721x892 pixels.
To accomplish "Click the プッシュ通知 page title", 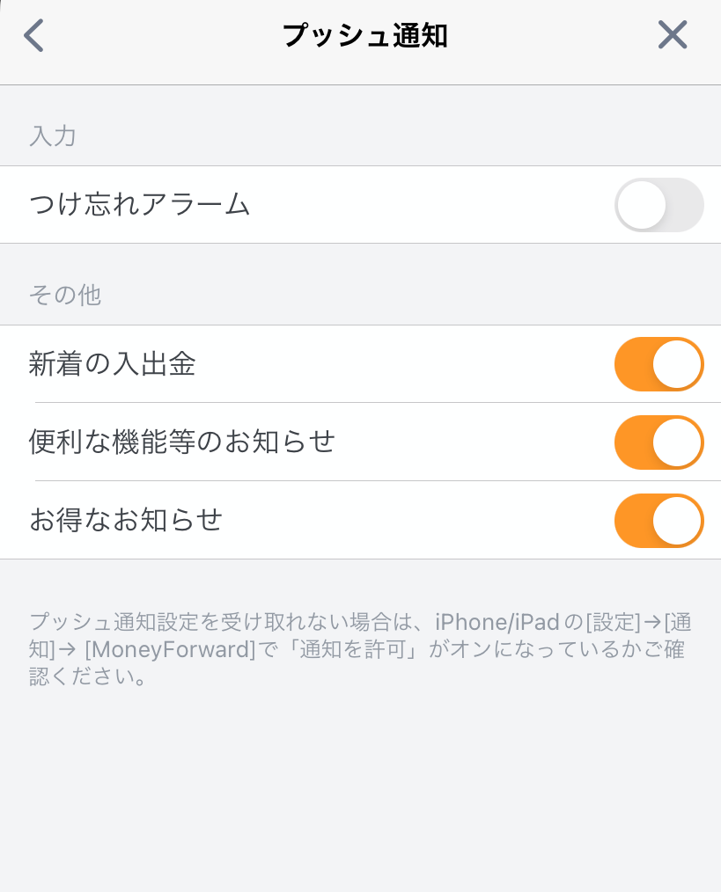I will pyautogui.click(x=365, y=35).
